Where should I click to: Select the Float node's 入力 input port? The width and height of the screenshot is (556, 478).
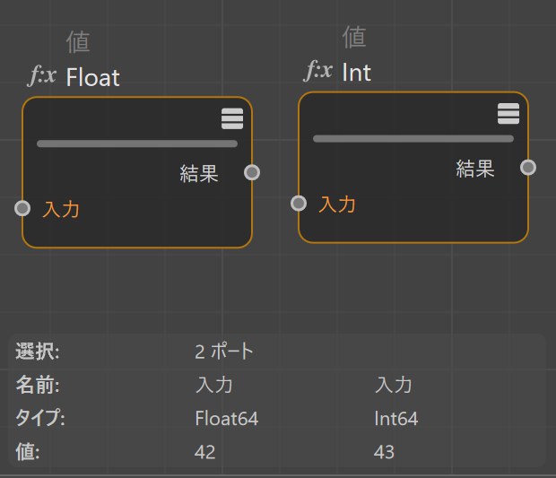point(22,208)
